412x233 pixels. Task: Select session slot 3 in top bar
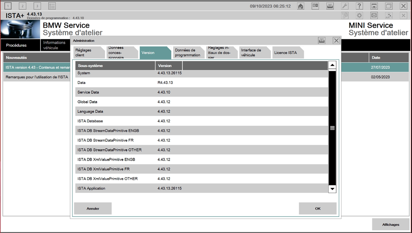(x=37, y=6)
